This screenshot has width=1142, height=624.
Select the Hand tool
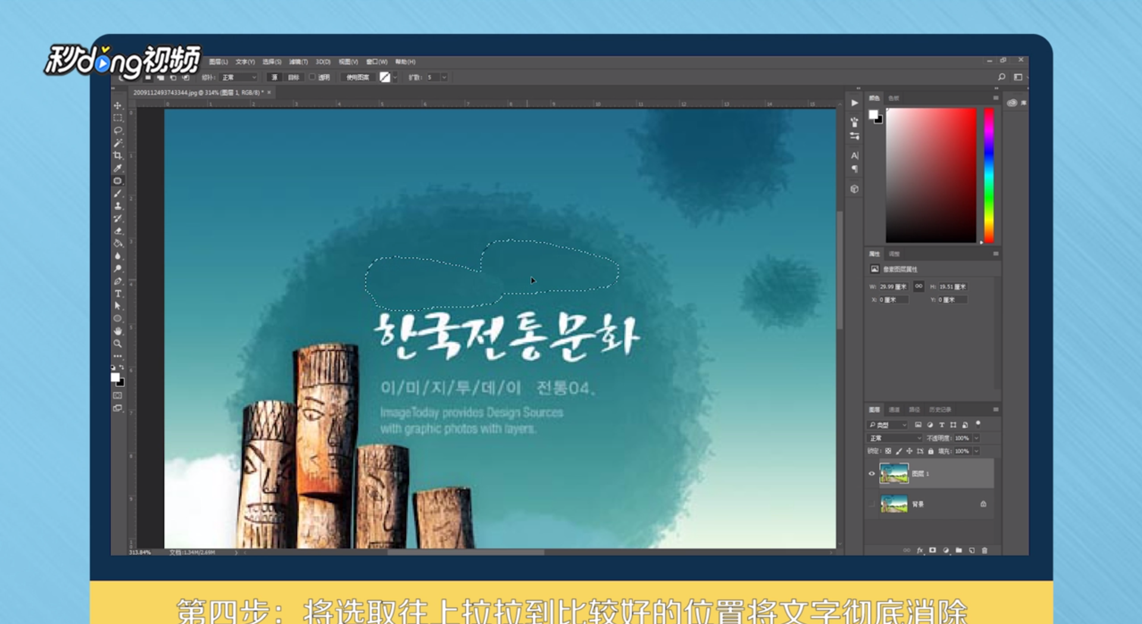pos(118,331)
